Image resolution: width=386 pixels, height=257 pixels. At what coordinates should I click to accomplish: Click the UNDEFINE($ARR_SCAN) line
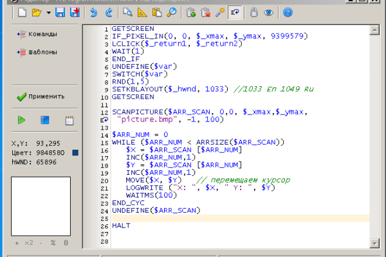pyautogui.click(x=156, y=211)
